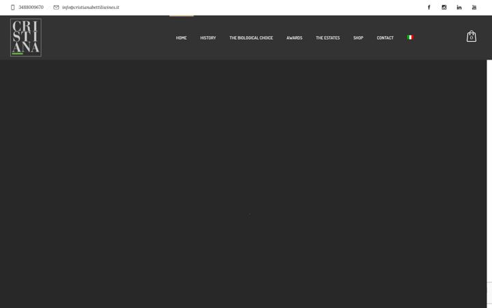Open The Biological Choice page
The image size is (492, 308).
(251, 38)
